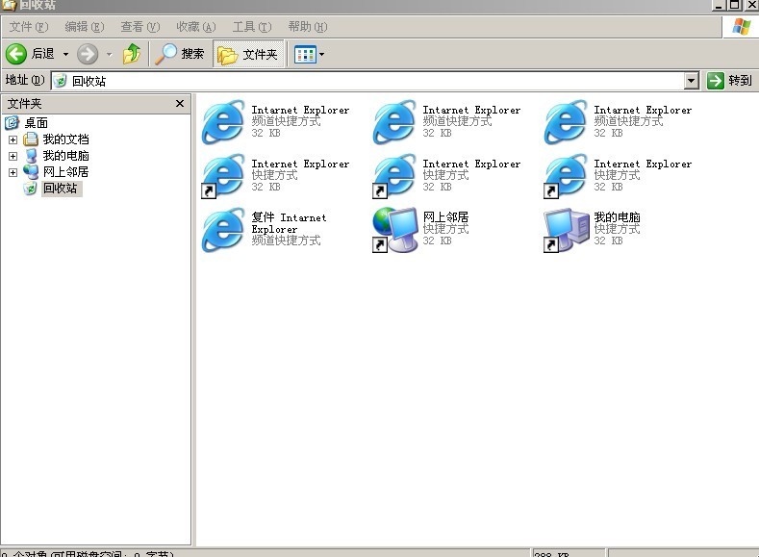Select the 我的电脑 shortcut icon in file list
The width and height of the screenshot is (759, 557).
[567, 230]
